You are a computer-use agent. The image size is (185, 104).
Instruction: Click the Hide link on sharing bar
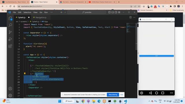point(122,94)
